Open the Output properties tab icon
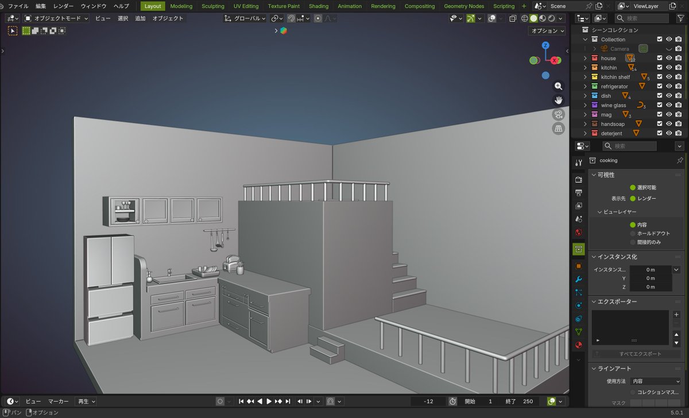This screenshot has height=418, width=689. (579, 192)
